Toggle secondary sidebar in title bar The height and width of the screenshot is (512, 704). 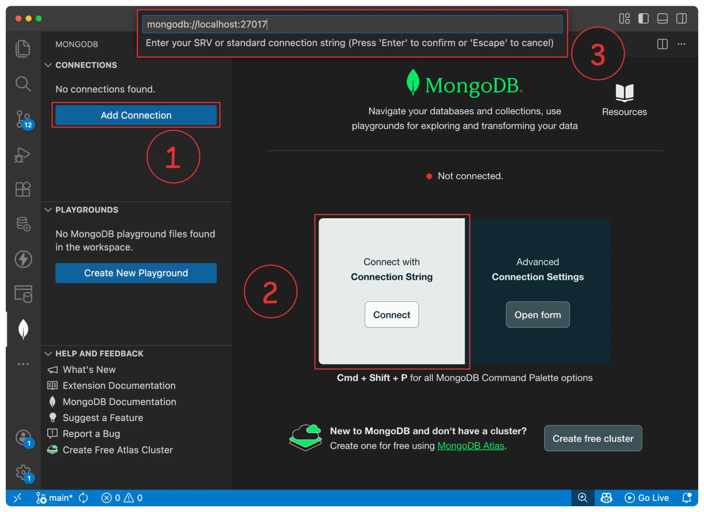(681, 19)
